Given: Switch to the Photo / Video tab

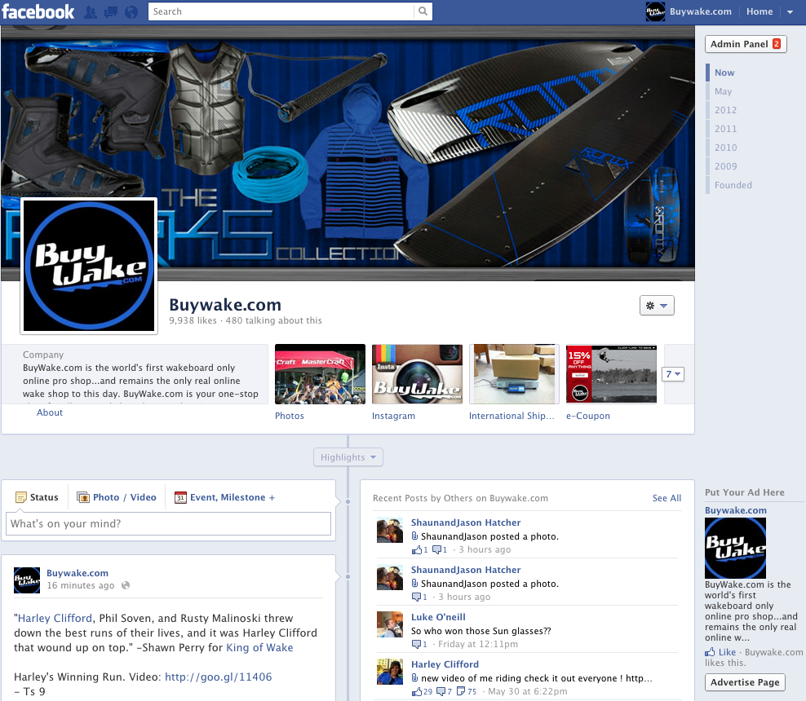Looking at the screenshot, I should 116,497.
